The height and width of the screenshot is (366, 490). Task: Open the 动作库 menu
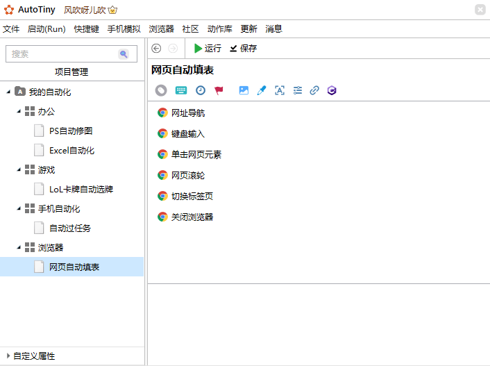tap(219, 29)
